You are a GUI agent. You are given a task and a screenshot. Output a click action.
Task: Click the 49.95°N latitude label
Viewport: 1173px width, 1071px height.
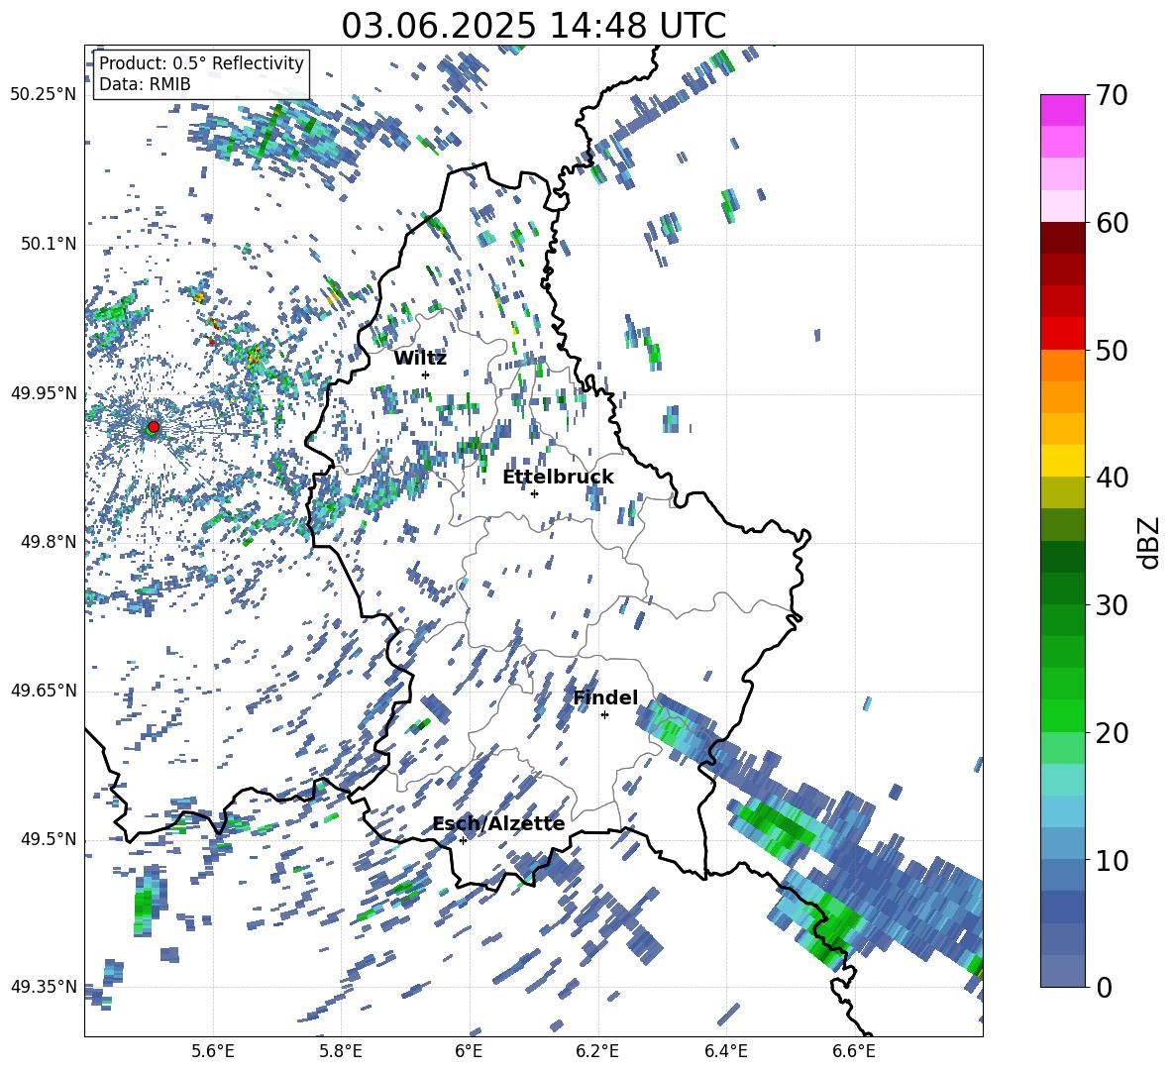pos(44,392)
